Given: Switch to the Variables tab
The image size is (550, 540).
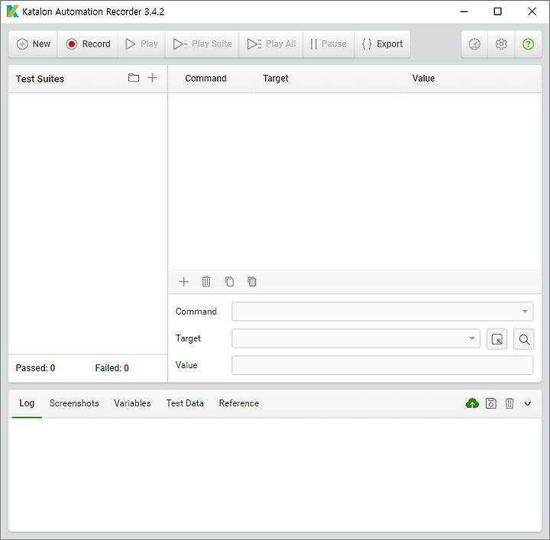Looking at the screenshot, I should (x=132, y=403).
